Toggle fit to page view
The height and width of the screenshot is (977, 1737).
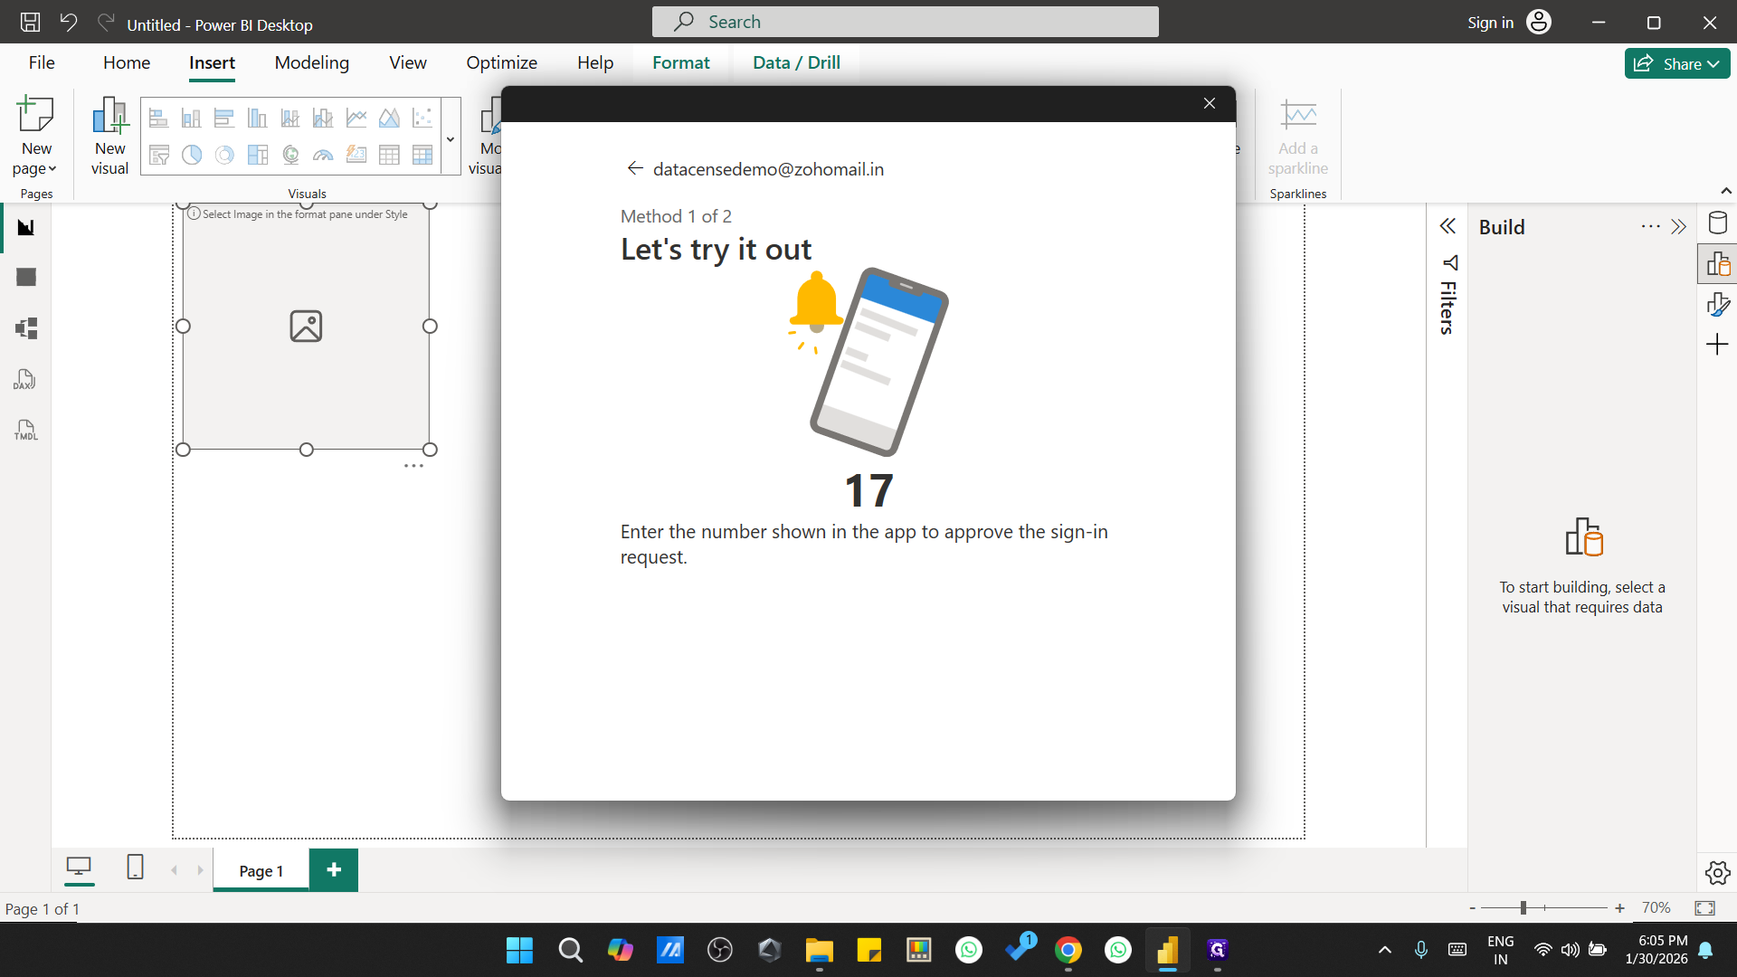point(1704,908)
